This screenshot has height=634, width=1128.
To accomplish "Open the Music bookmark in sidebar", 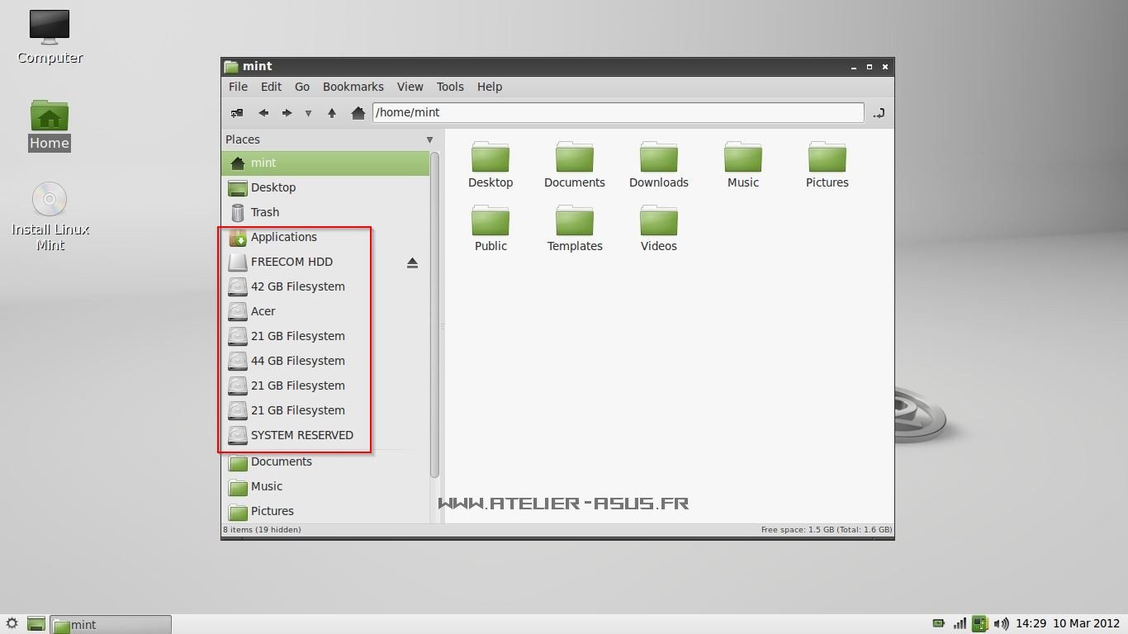I will tap(325, 486).
